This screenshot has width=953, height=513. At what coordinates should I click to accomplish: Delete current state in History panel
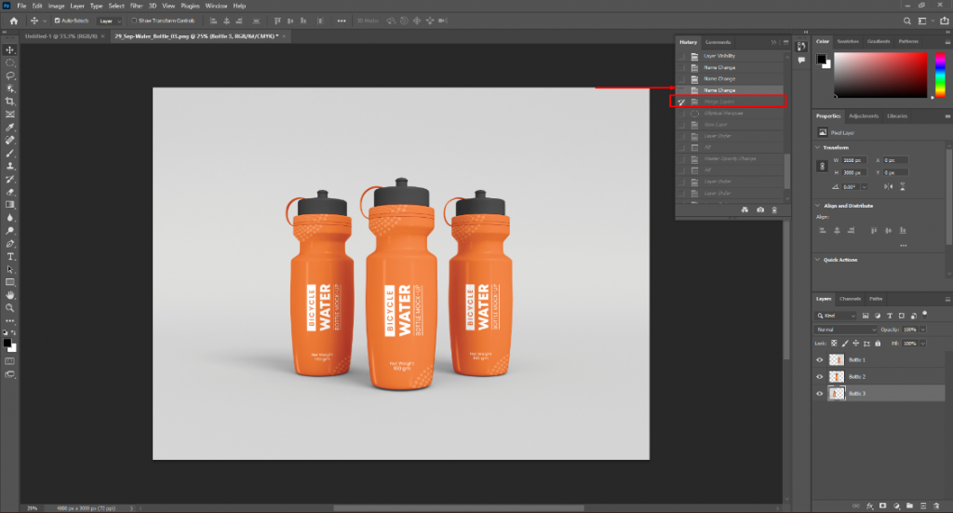pyautogui.click(x=774, y=209)
